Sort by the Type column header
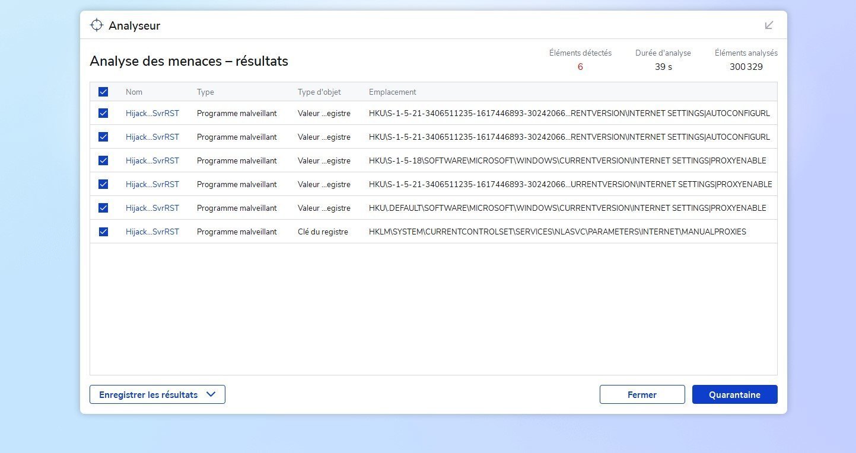The height and width of the screenshot is (453, 856). coord(205,92)
